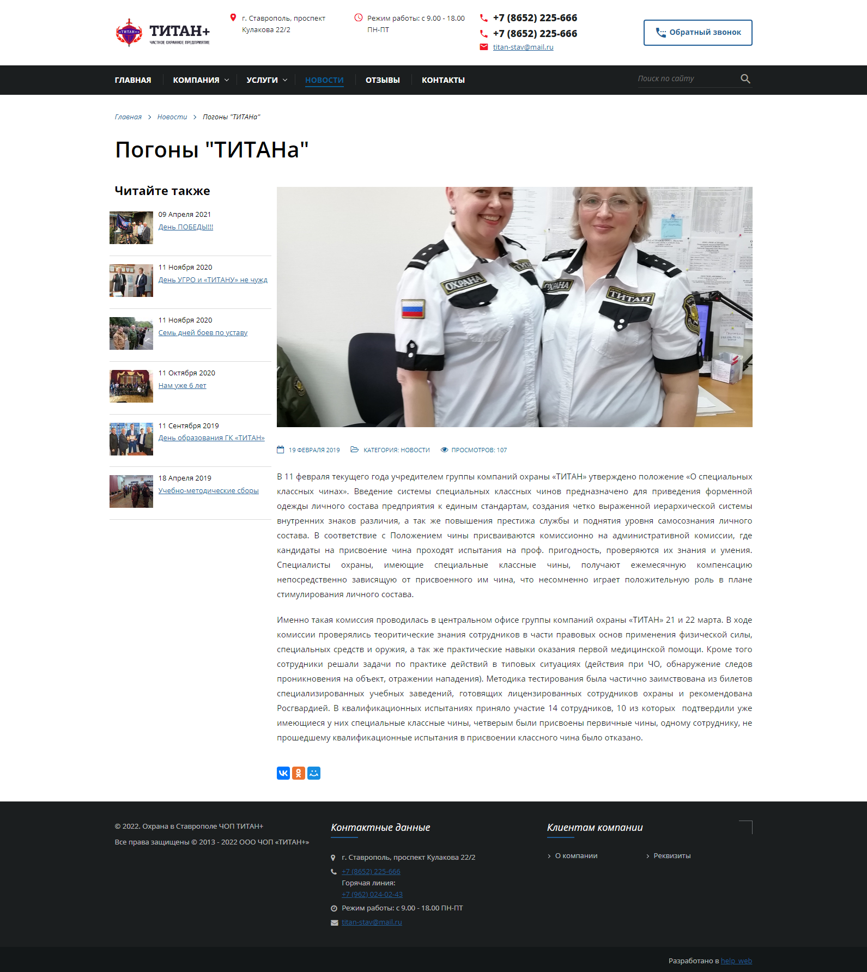Image resolution: width=867 pixels, height=972 pixels.
Task: Open the День ПОБЕДЫ!!! article link
Action: click(186, 227)
